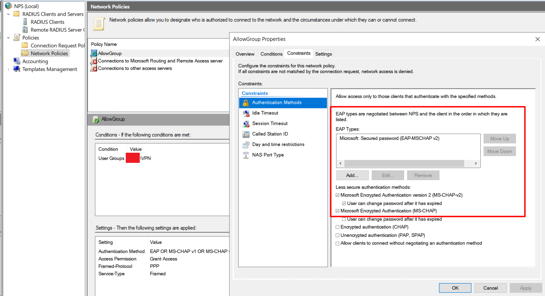Uncheck Microsoft Encrypted Authentication (MS-CHAP)
This screenshot has height=296, width=545.
click(337, 211)
